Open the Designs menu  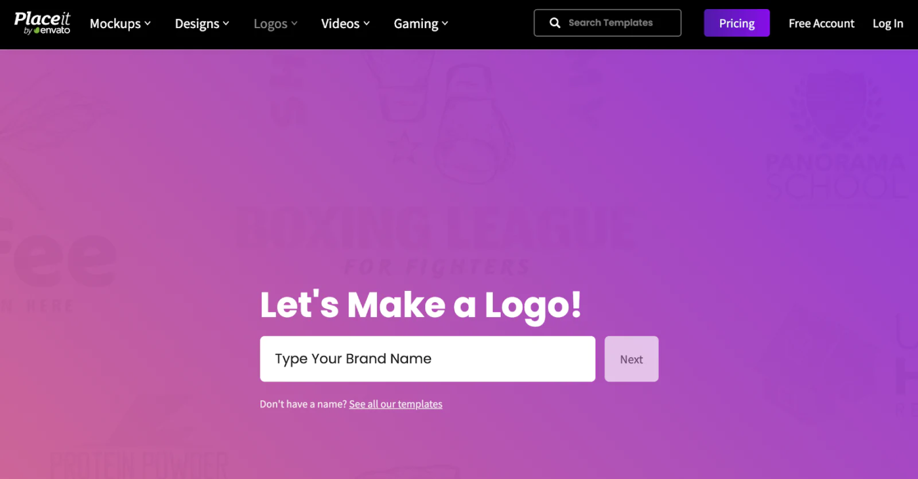point(202,24)
